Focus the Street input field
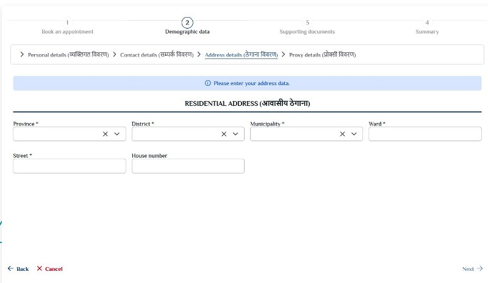This screenshot has height=283, width=488. [70, 166]
